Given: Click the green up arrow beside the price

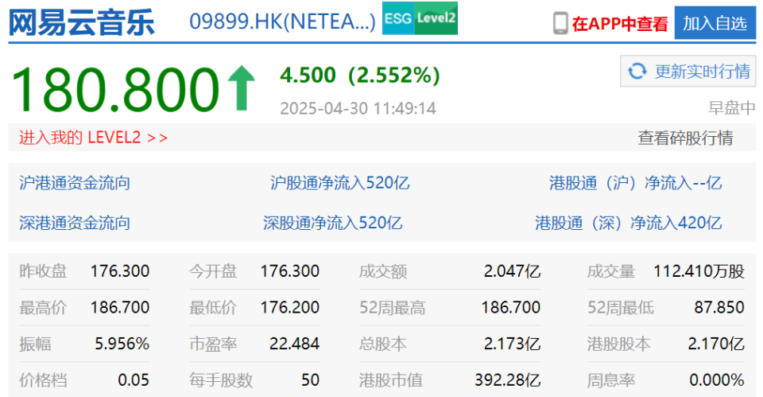Looking at the screenshot, I should tap(242, 88).
